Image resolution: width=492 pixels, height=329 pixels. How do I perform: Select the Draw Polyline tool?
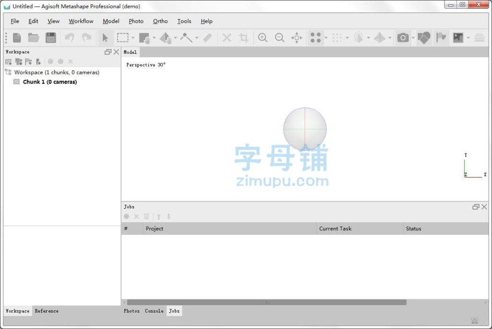(186, 38)
